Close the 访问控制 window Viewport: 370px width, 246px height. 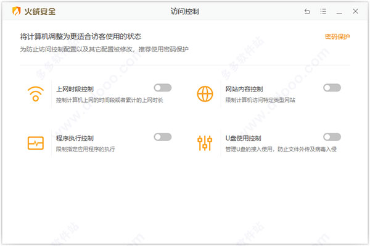(355, 11)
